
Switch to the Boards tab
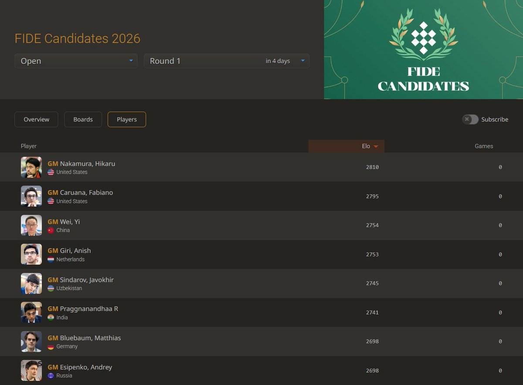[x=83, y=119]
